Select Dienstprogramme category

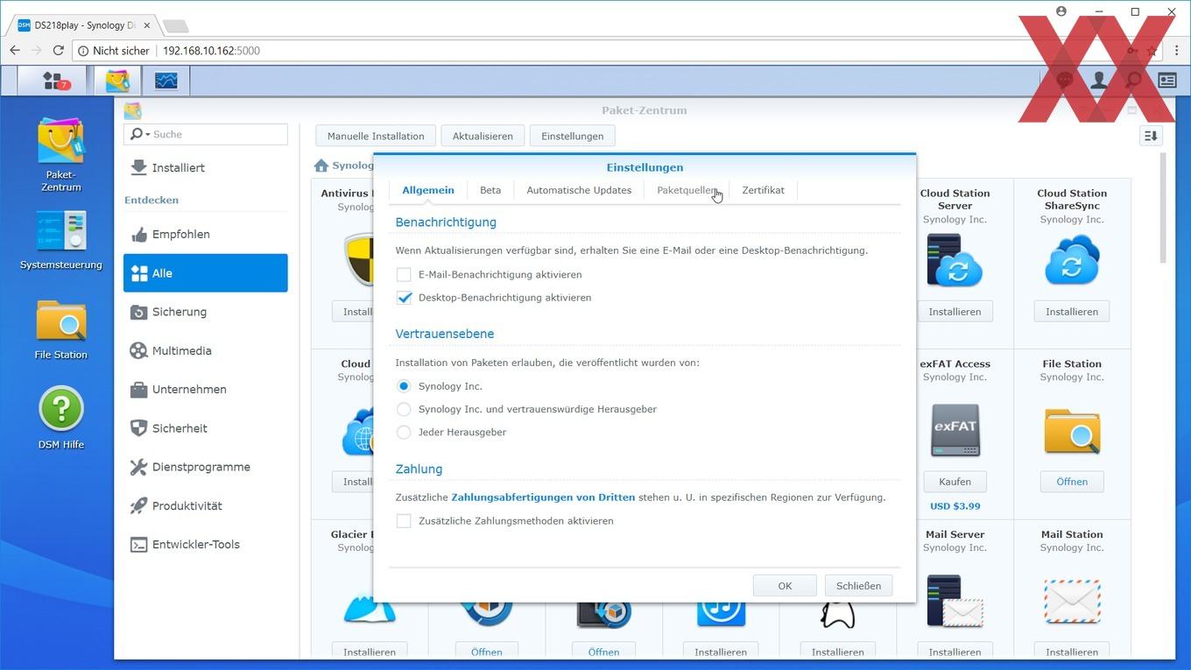pyautogui.click(x=205, y=467)
